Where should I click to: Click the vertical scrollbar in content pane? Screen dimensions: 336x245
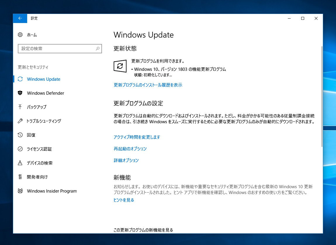coord(322,96)
